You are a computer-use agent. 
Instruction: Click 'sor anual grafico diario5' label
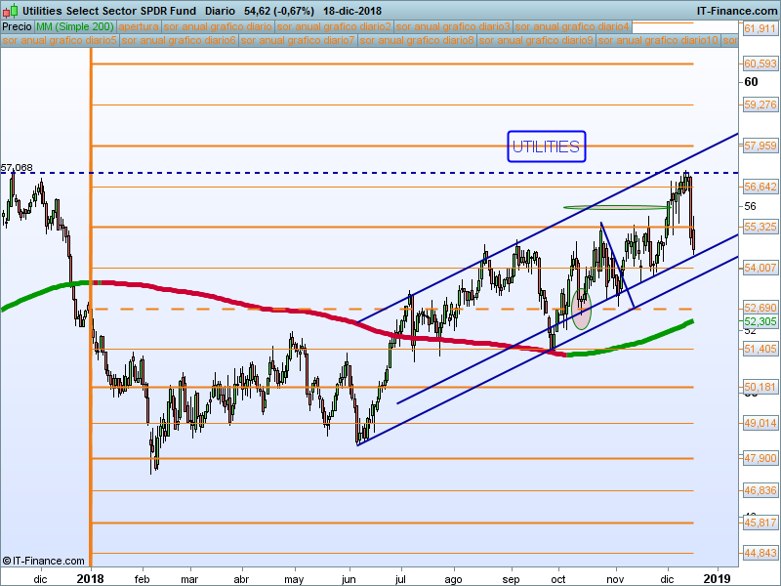click(60, 41)
